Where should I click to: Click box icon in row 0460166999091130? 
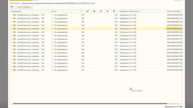tap(15, 18)
